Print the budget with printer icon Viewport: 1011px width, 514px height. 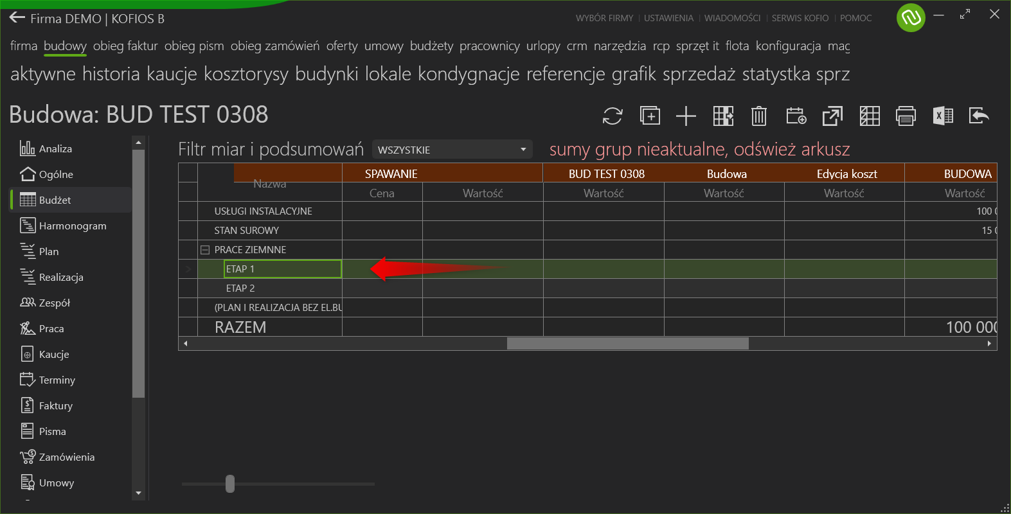(906, 116)
